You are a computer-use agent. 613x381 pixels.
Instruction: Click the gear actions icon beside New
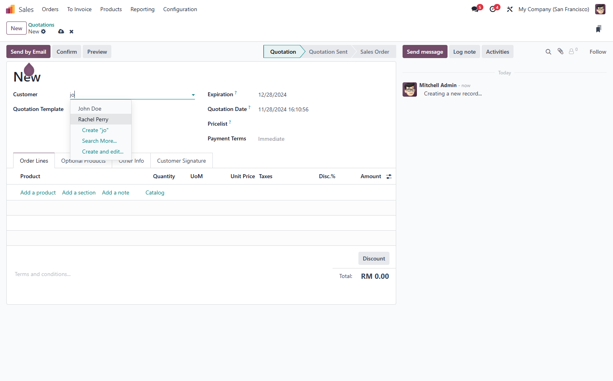tap(43, 31)
